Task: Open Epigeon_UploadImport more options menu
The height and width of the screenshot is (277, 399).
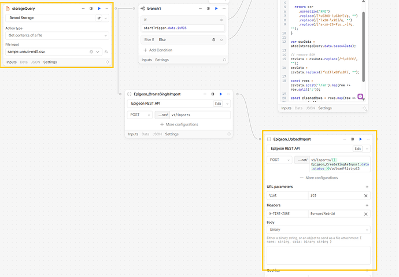Action: 368,139
